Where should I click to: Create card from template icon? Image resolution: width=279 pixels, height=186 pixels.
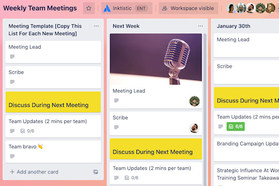click(x=96, y=172)
